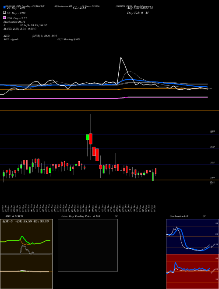Click the 'BUY Slowing @ 0%' signal text

pos(69,39)
